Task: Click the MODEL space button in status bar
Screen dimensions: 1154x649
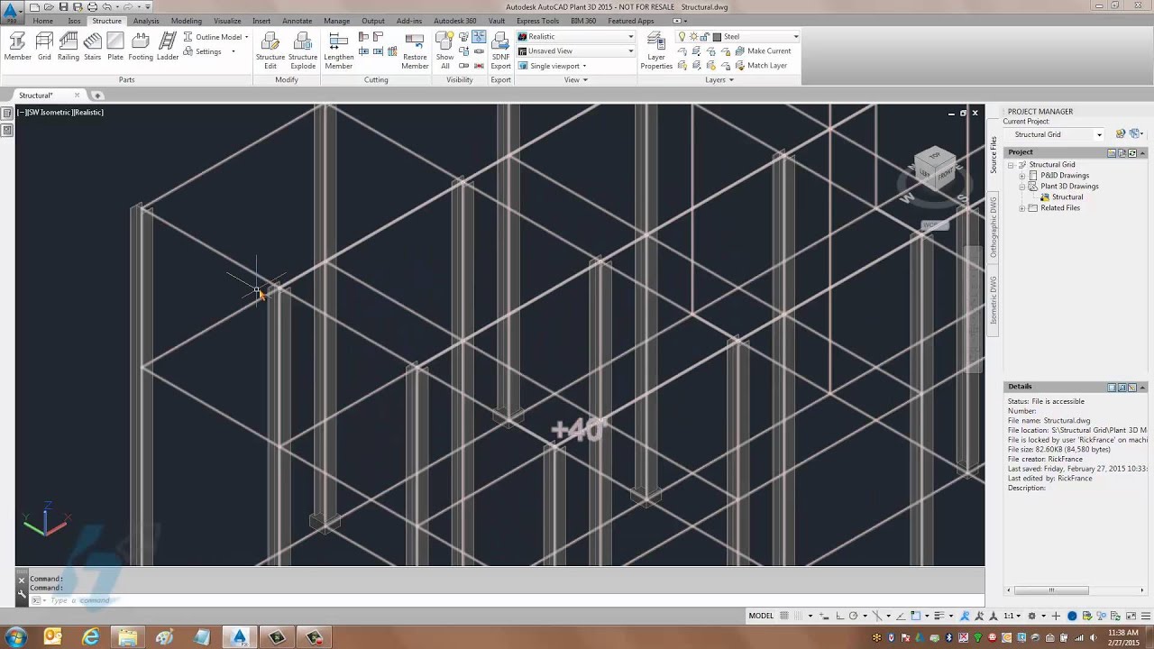Action: [761, 617]
